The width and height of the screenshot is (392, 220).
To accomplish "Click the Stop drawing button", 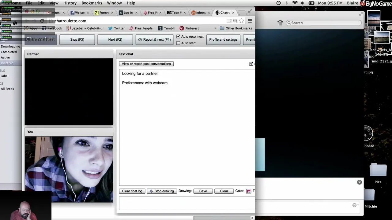I will (162, 191).
